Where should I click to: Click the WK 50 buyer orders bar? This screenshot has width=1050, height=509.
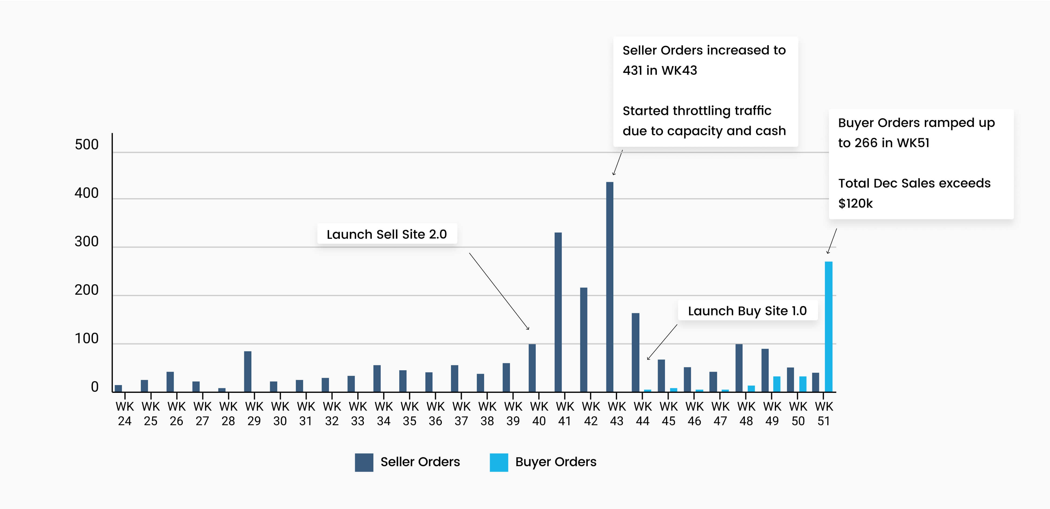point(803,384)
